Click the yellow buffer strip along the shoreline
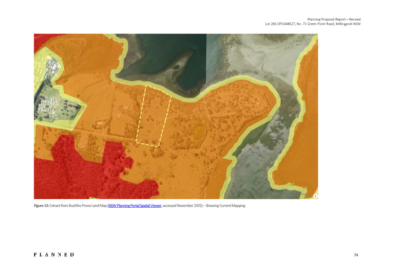 [189, 96]
